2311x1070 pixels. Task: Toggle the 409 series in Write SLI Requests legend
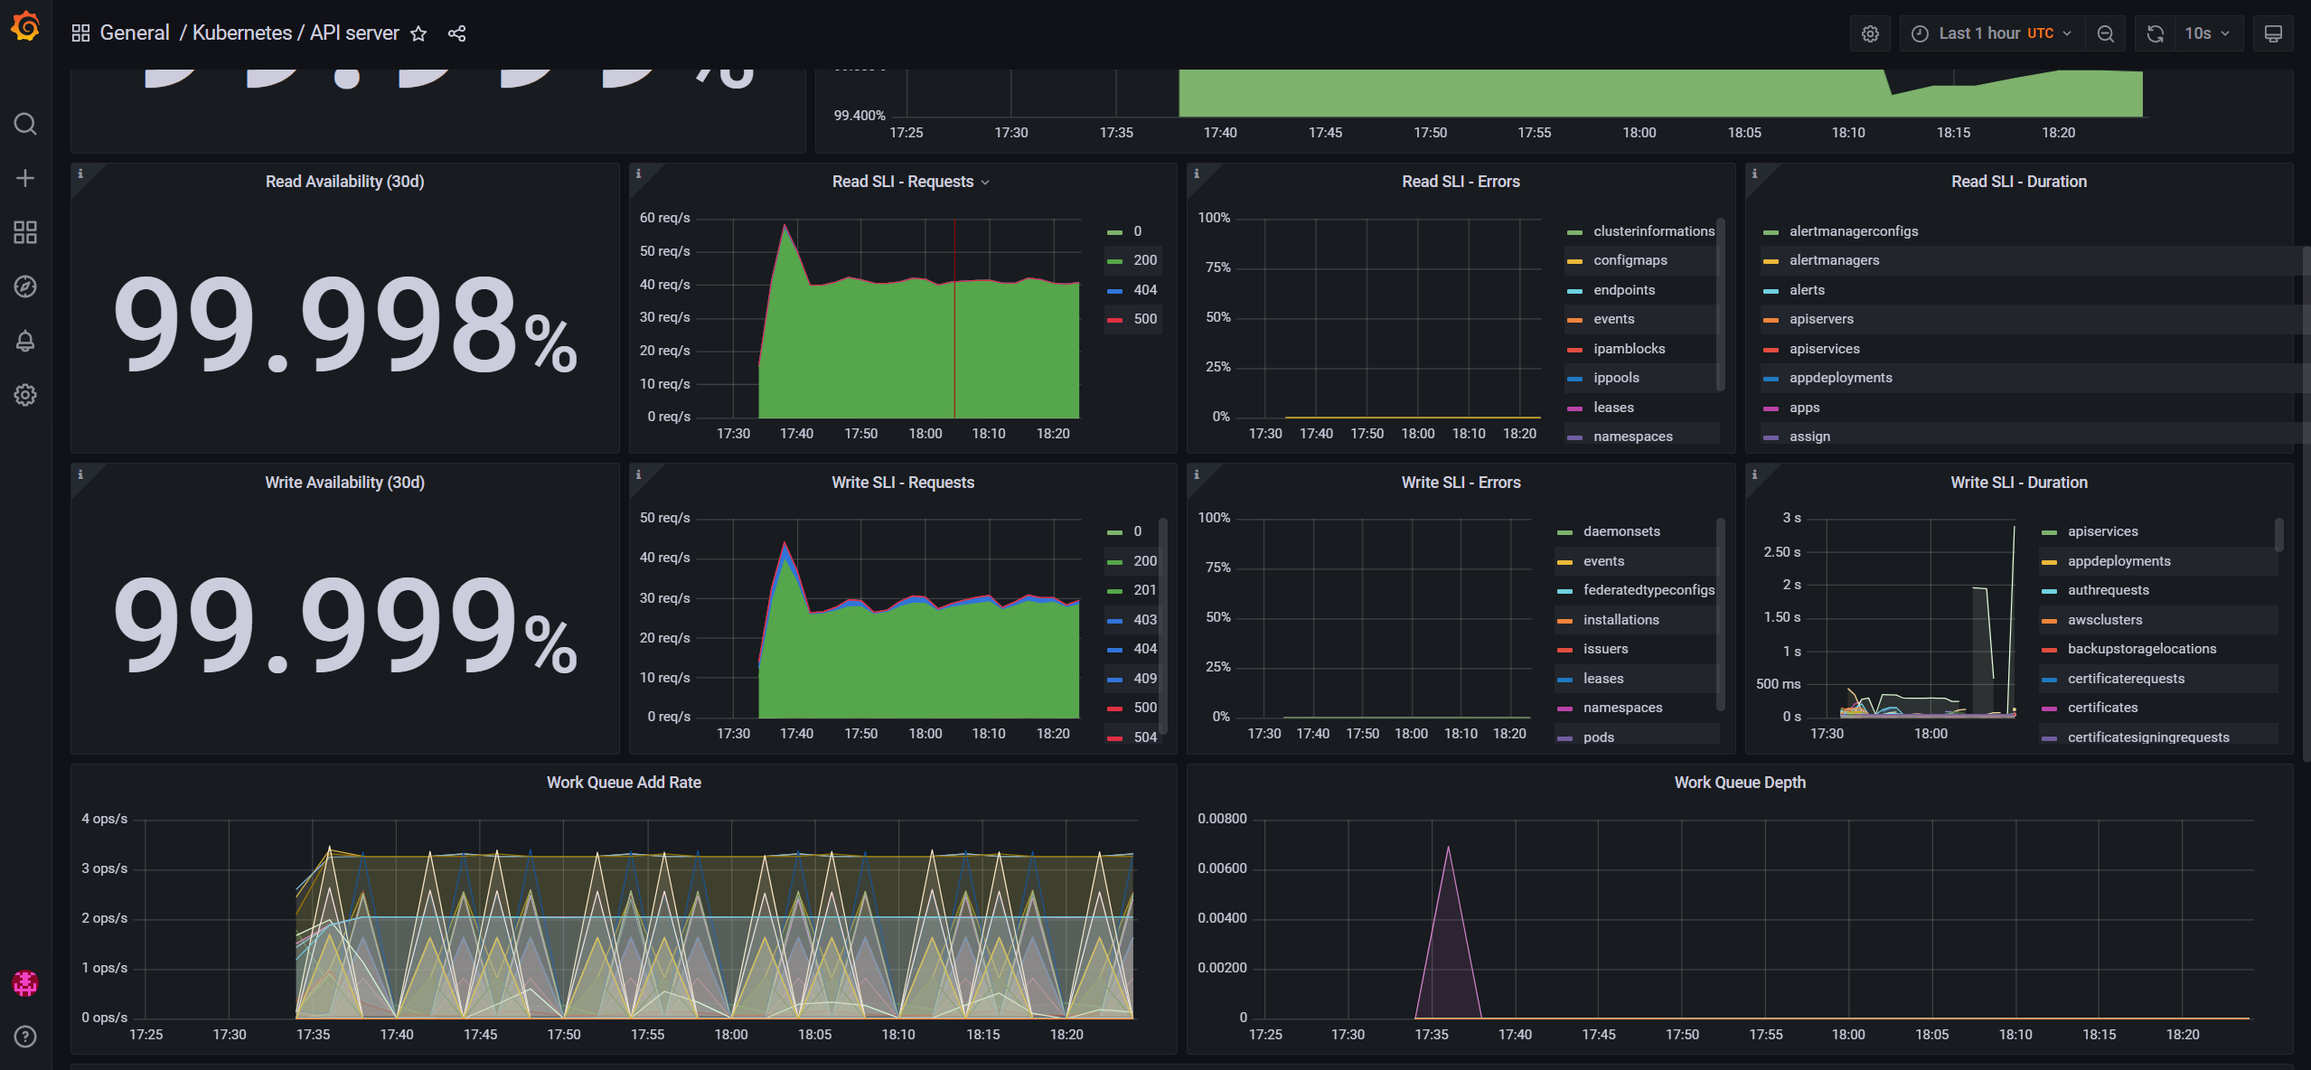pyautogui.click(x=1145, y=679)
